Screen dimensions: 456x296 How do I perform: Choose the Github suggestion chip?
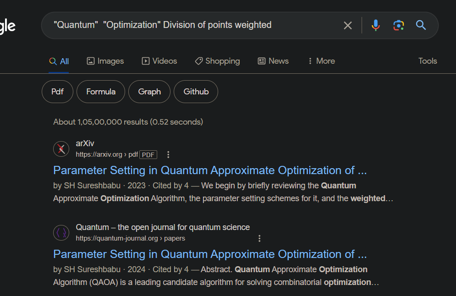(x=196, y=92)
